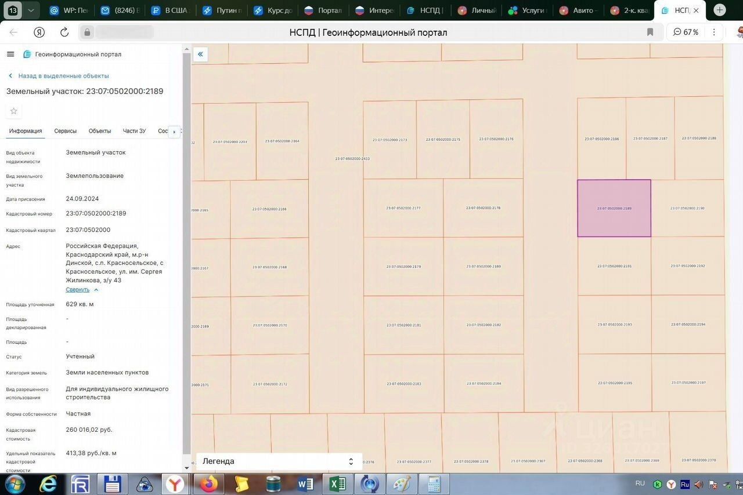Click the site security lock icon

(x=87, y=32)
